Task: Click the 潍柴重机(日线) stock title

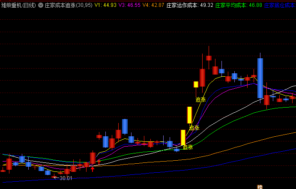Action: [x=18, y=5]
